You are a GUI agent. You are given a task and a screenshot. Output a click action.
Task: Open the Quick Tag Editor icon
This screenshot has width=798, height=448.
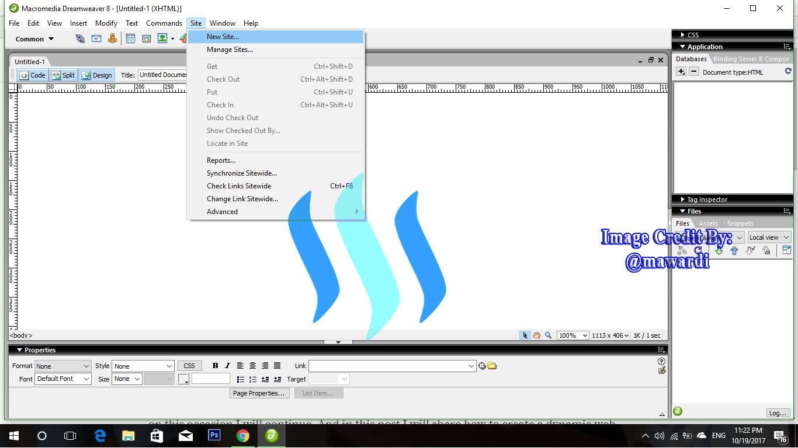pyautogui.click(x=661, y=370)
